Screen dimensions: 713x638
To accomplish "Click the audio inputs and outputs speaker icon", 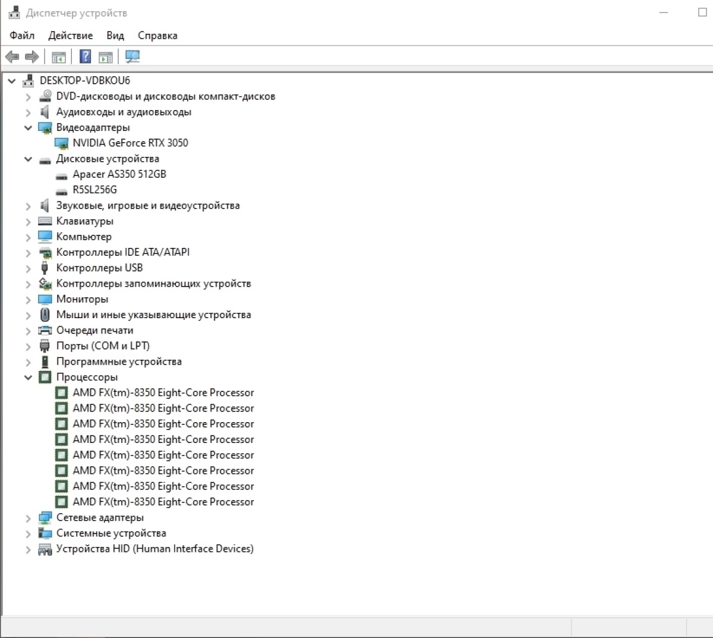I will tap(45, 112).
